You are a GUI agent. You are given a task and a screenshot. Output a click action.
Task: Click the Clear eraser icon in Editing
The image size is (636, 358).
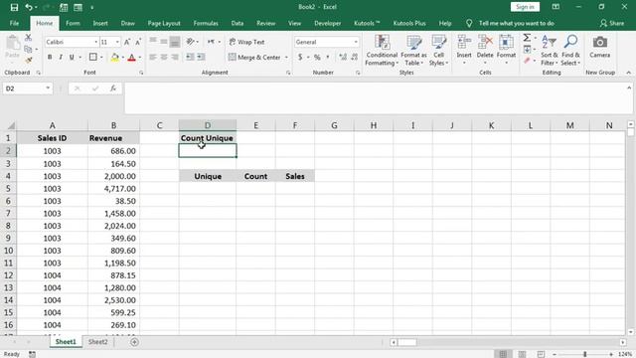pyautogui.click(x=527, y=61)
